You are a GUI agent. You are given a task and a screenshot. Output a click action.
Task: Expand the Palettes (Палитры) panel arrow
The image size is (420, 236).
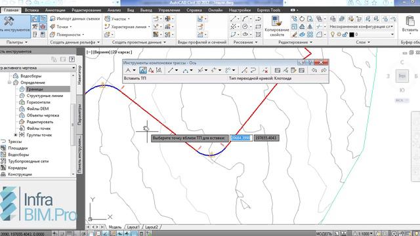tap(26, 42)
